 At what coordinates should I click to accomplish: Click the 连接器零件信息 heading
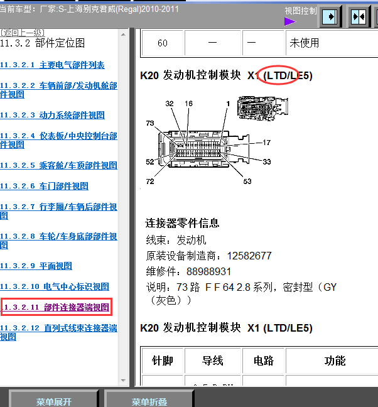coord(182,223)
